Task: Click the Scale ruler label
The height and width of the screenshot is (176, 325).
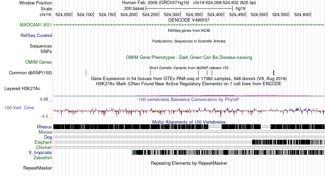Action: click(x=47, y=9)
